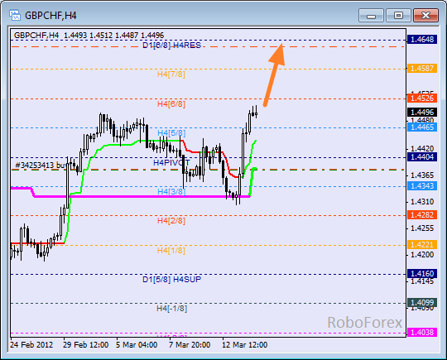
Task: Click the 1.4343 price tag on axis
Action: point(422,186)
